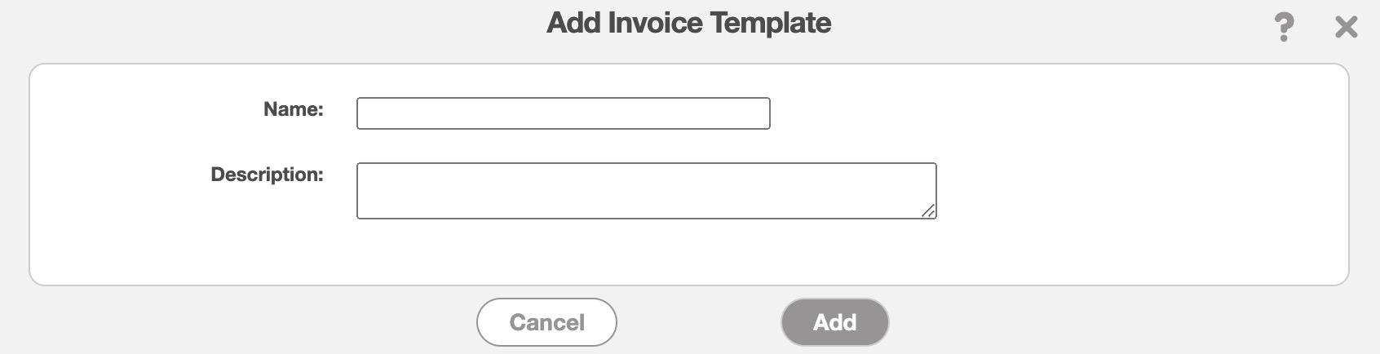Grab the Description box resize handle
This screenshot has width=1380, height=354.
(928, 211)
